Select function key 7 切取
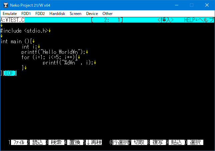The image size is (215, 151). click(x=139, y=142)
